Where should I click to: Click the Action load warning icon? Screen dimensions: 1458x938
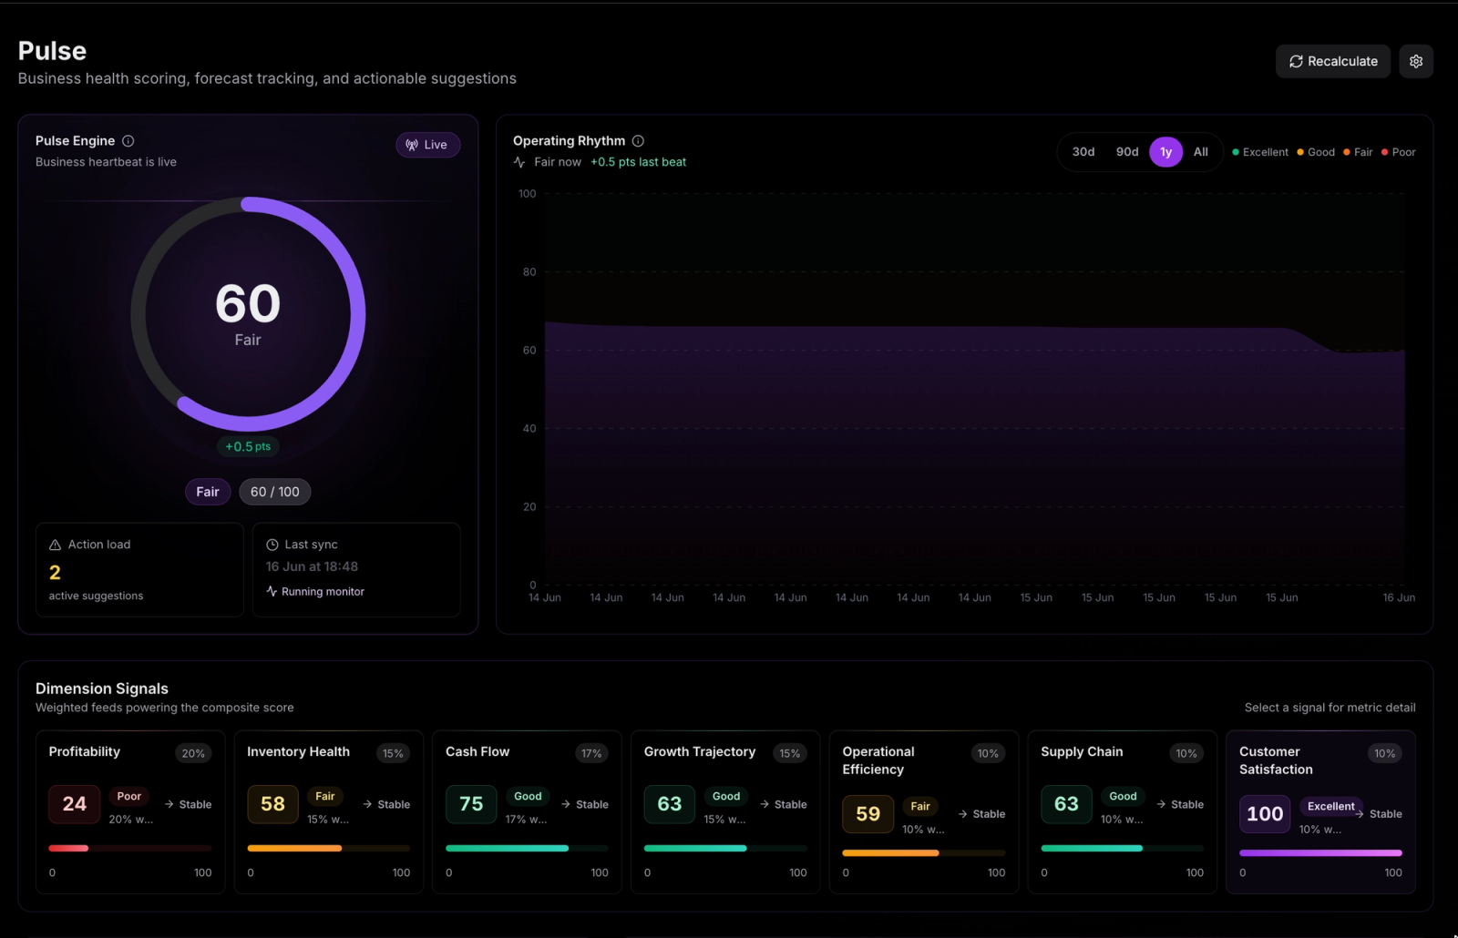coord(55,545)
